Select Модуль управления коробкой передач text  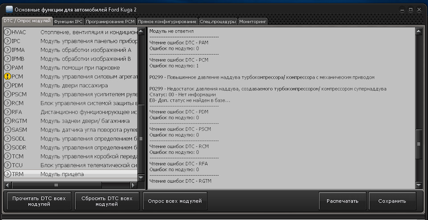point(89,156)
